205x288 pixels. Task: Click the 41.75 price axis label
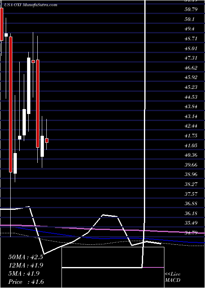(x=191, y=136)
